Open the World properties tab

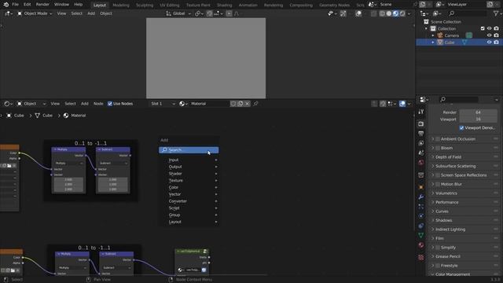click(x=421, y=163)
